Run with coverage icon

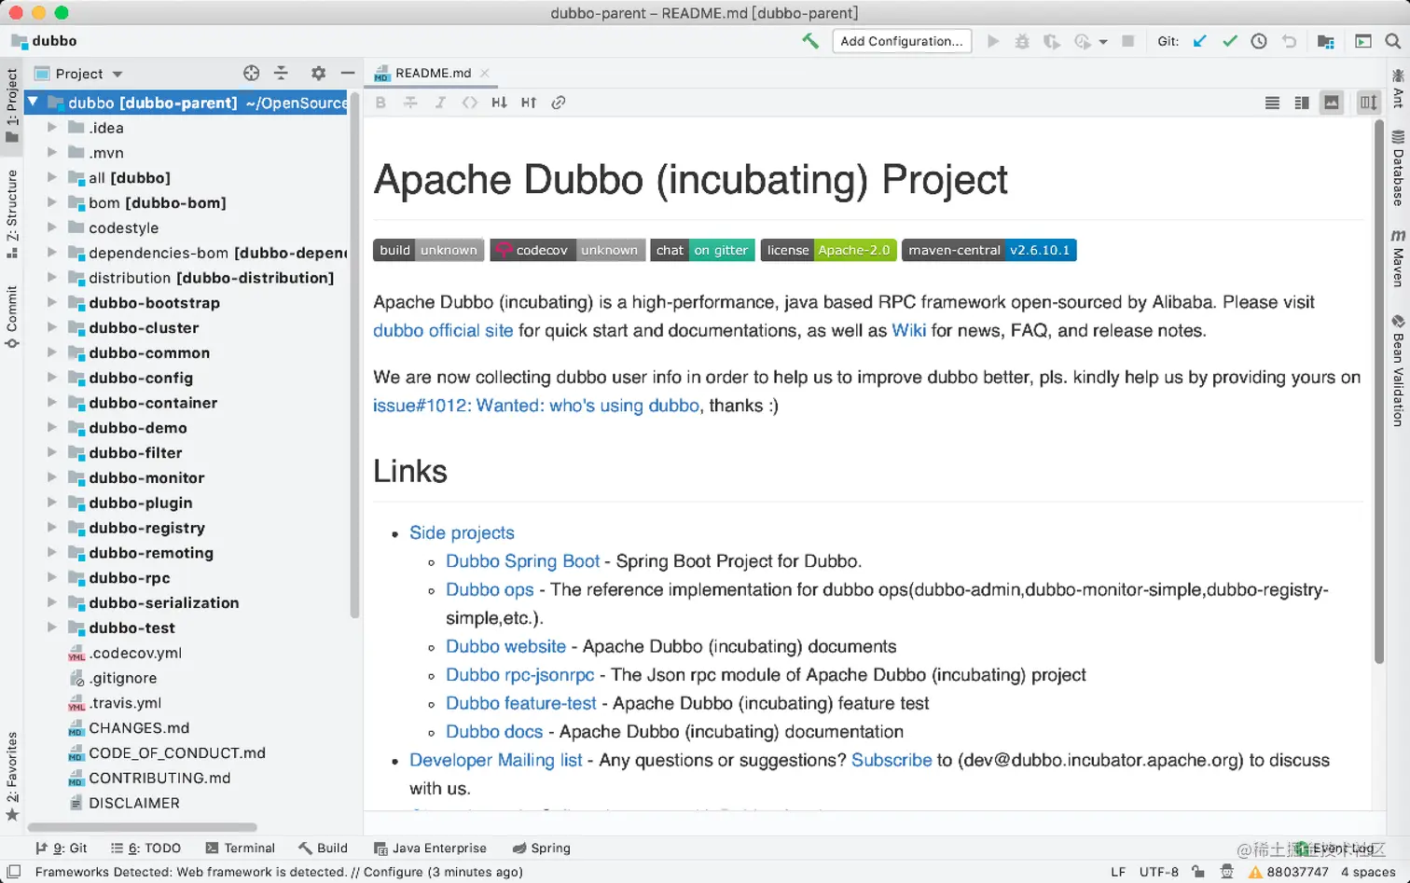[1052, 41]
